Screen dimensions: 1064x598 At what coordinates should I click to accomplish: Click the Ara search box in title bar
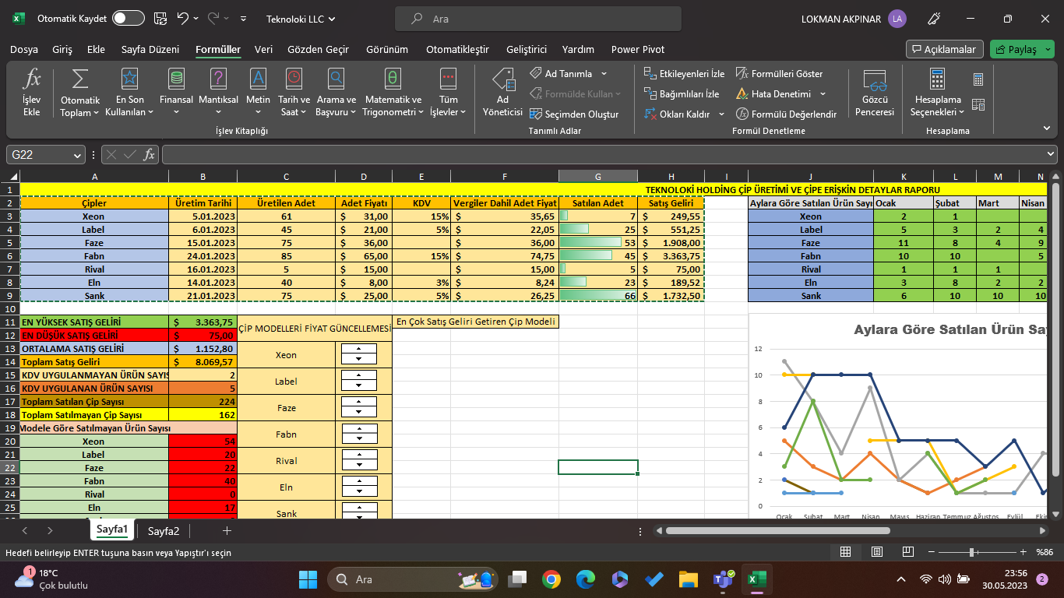pos(538,19)
